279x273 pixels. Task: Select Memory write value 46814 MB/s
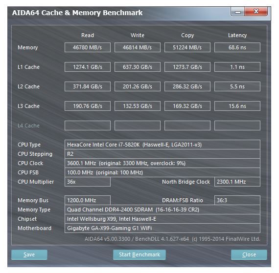138,47
